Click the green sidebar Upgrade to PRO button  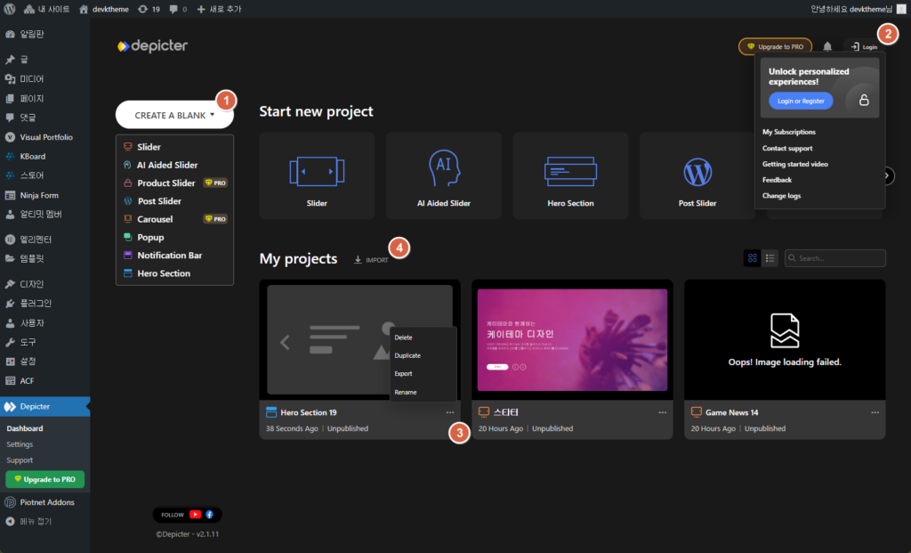tap(44, 479)
